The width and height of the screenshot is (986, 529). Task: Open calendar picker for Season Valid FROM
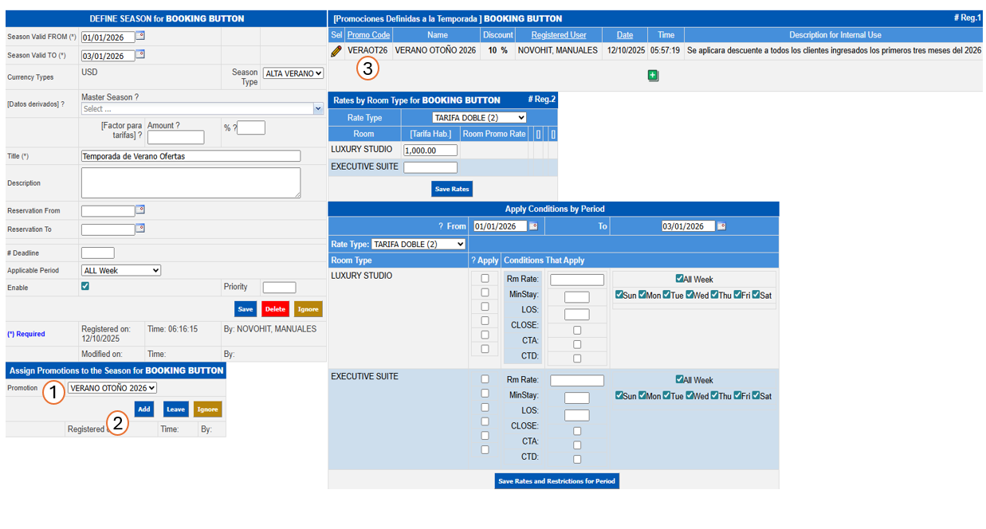(x=140, y=36)
